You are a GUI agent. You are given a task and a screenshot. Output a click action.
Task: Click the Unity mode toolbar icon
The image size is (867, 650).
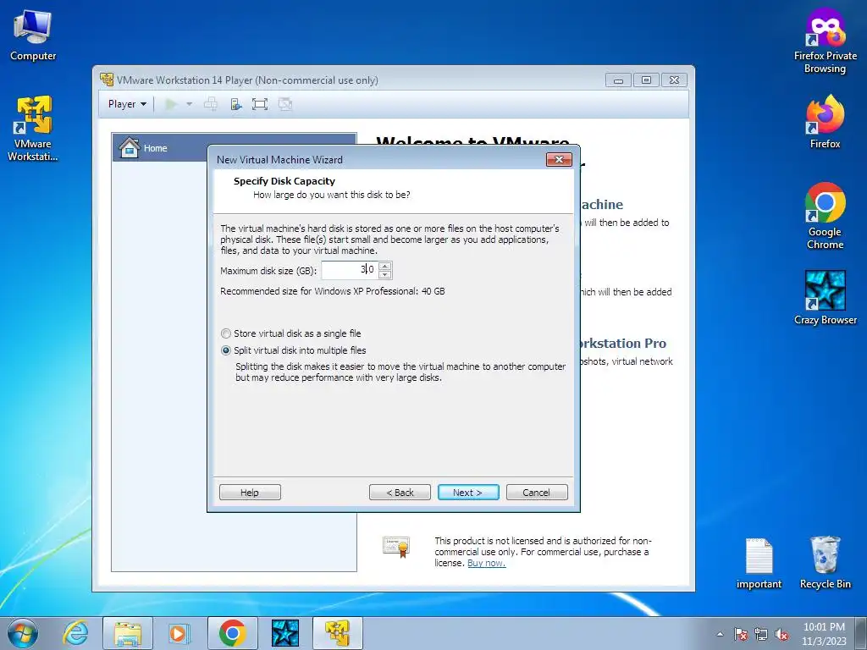point(285,104)
